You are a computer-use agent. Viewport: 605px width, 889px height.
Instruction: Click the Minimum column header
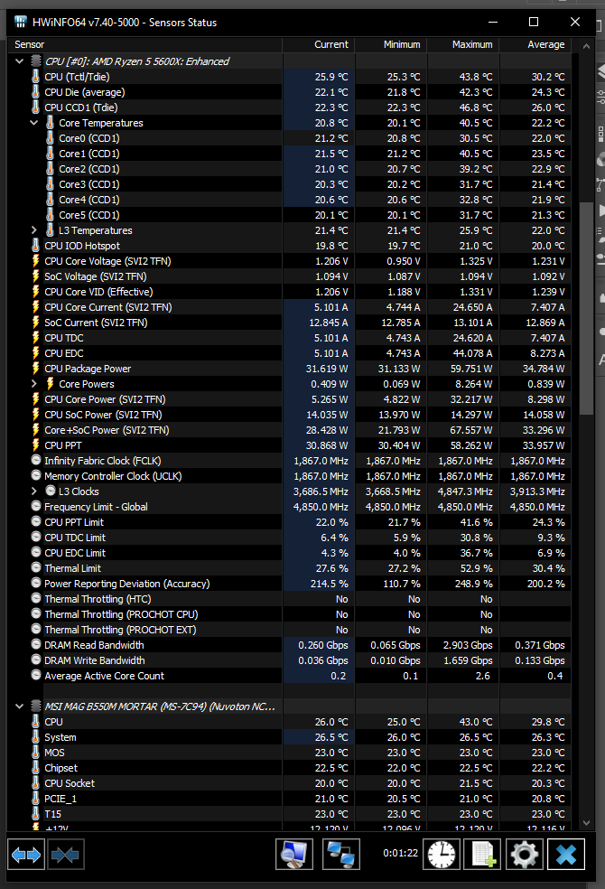[390, 44]
